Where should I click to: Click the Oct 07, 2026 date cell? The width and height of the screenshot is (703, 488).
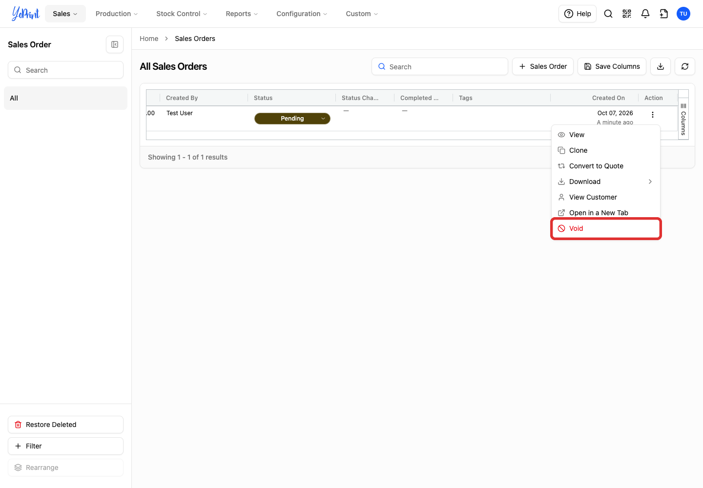[x=615, y=113]
